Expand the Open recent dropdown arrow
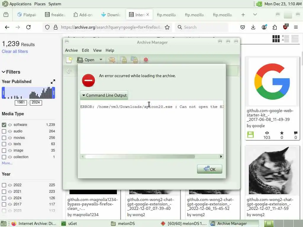The height and width of the screenshot is (227, 303). pos(101,60)
